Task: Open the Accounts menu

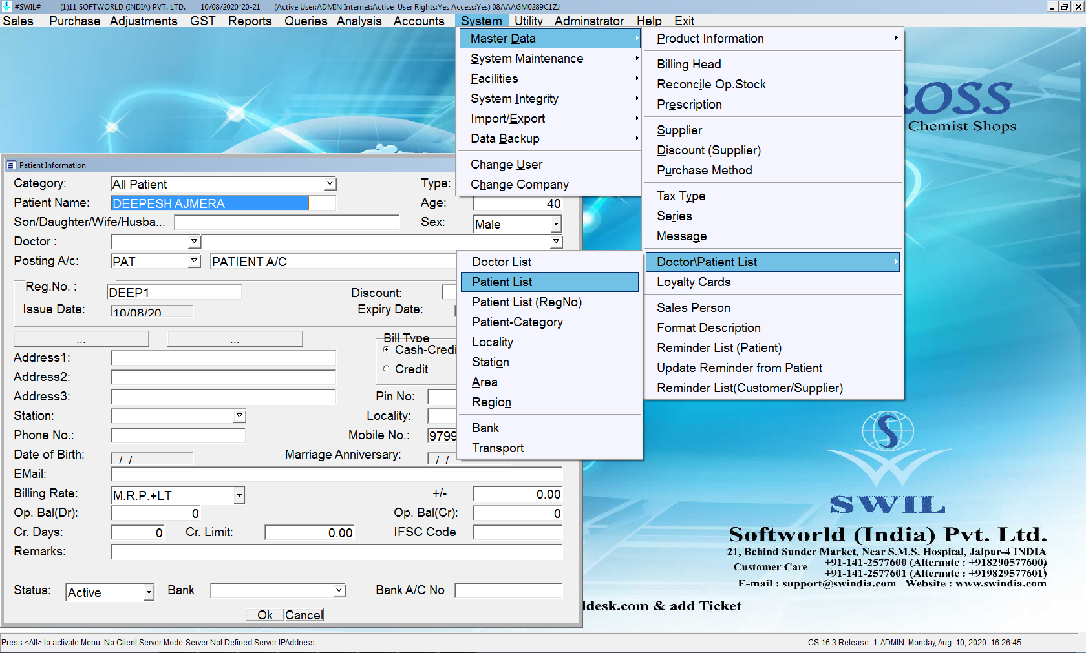Action: coord(419,21)
